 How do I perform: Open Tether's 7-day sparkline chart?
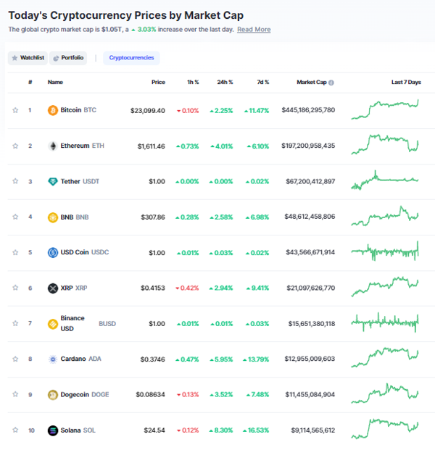point(385,180)
